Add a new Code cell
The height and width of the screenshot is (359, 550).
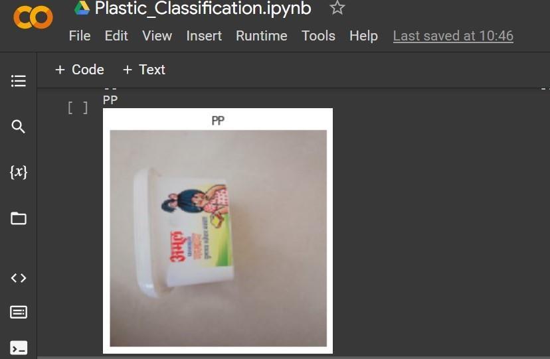click(x=80, y=70)
